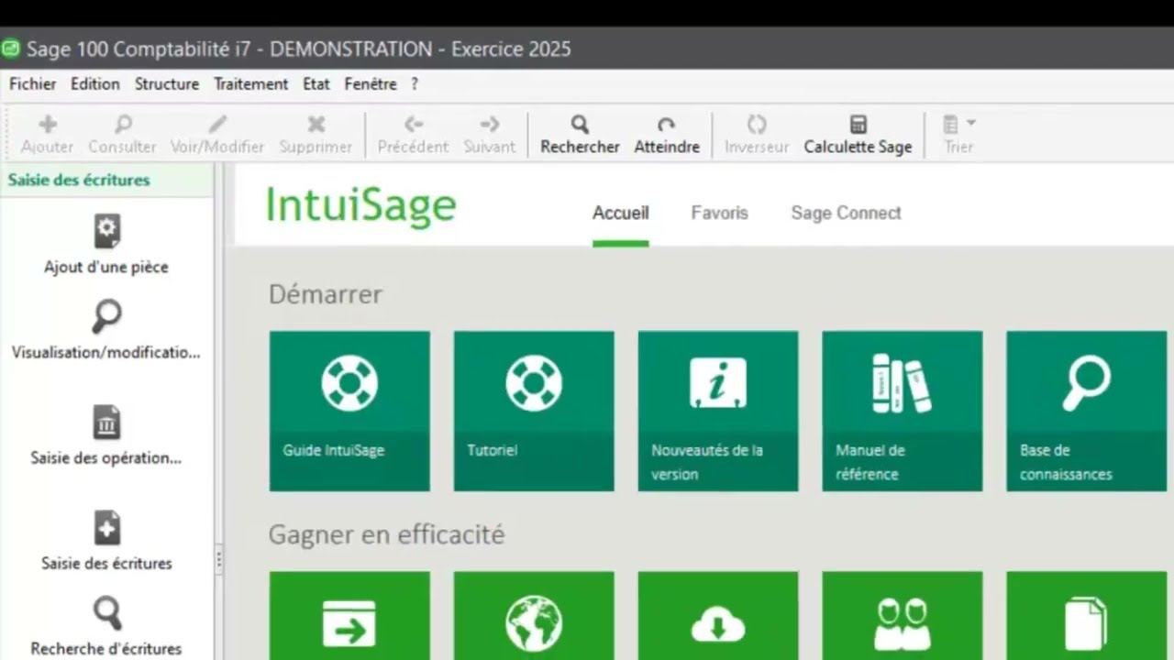The width and height of the screenshot is (1174, 660).
Task: Switch to the Accueil tab
Action: coord(621,213)
